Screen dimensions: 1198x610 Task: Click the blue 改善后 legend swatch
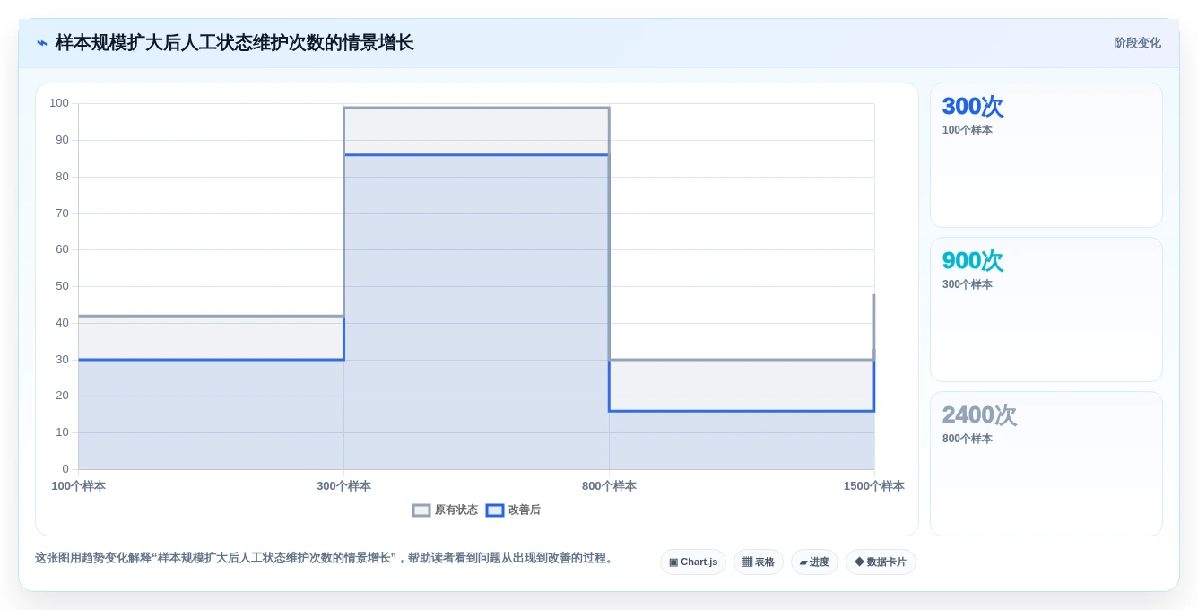point(495,510)
